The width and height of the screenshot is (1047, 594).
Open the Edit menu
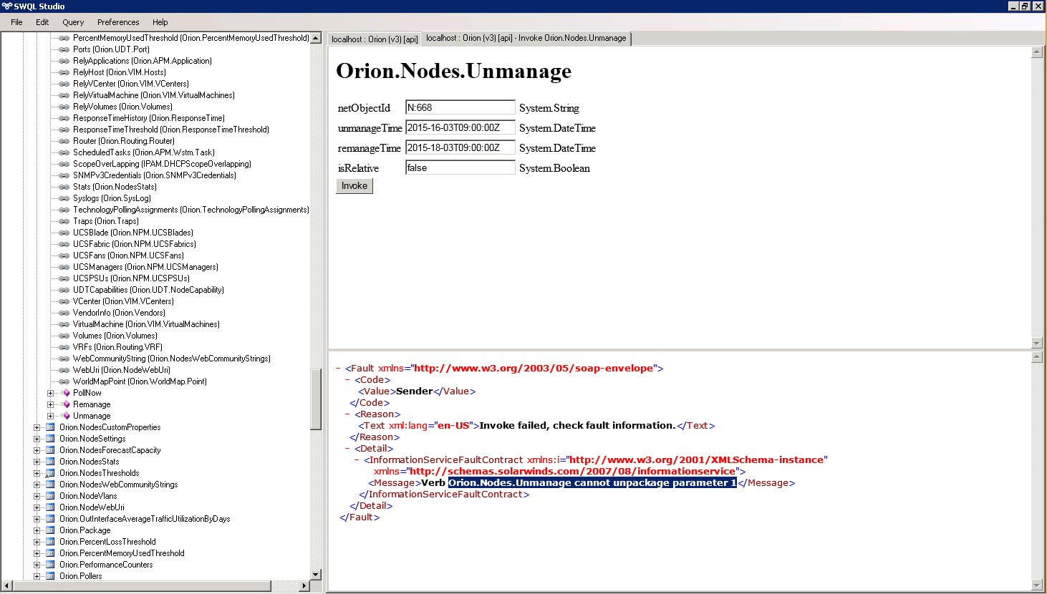point(42,22)
